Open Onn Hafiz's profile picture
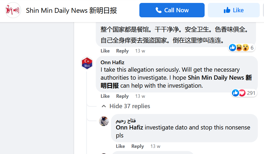Viewport: 264px width, 154px height. coord(87,63)
